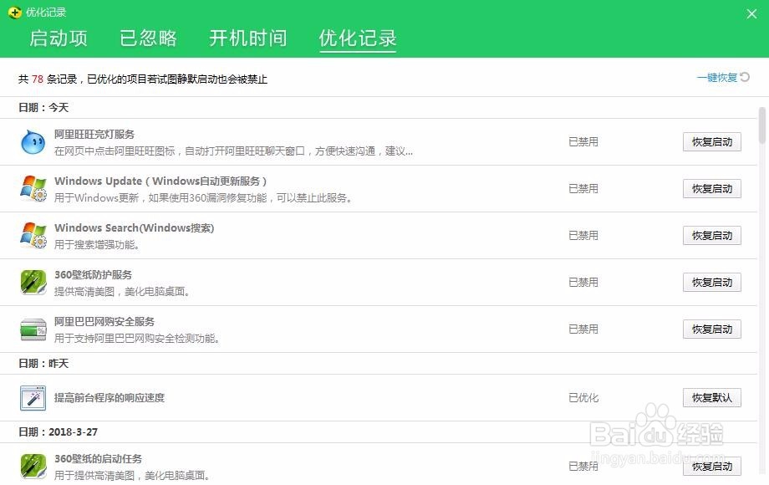Screen dimensions: 769x485
Task: Restore startup for 阿里旺旺亮灯服务
Action: click(x=711, y=141)
